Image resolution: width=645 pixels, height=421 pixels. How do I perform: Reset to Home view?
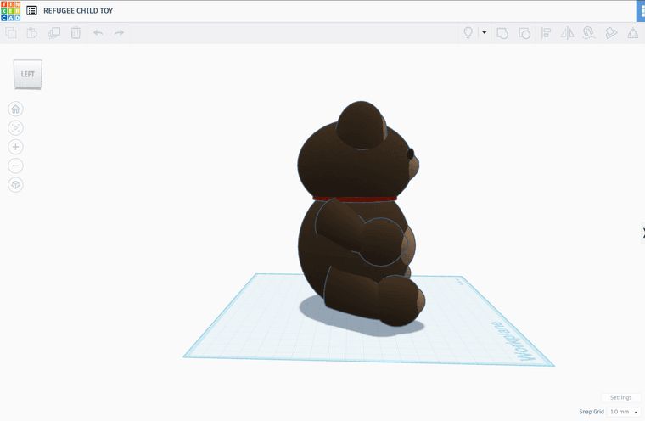(x=15, y=109)
